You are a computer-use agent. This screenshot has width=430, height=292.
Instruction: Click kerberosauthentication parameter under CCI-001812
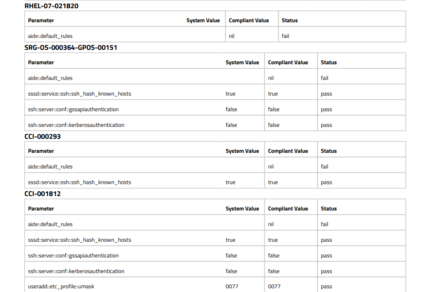[x=76, y=271]
